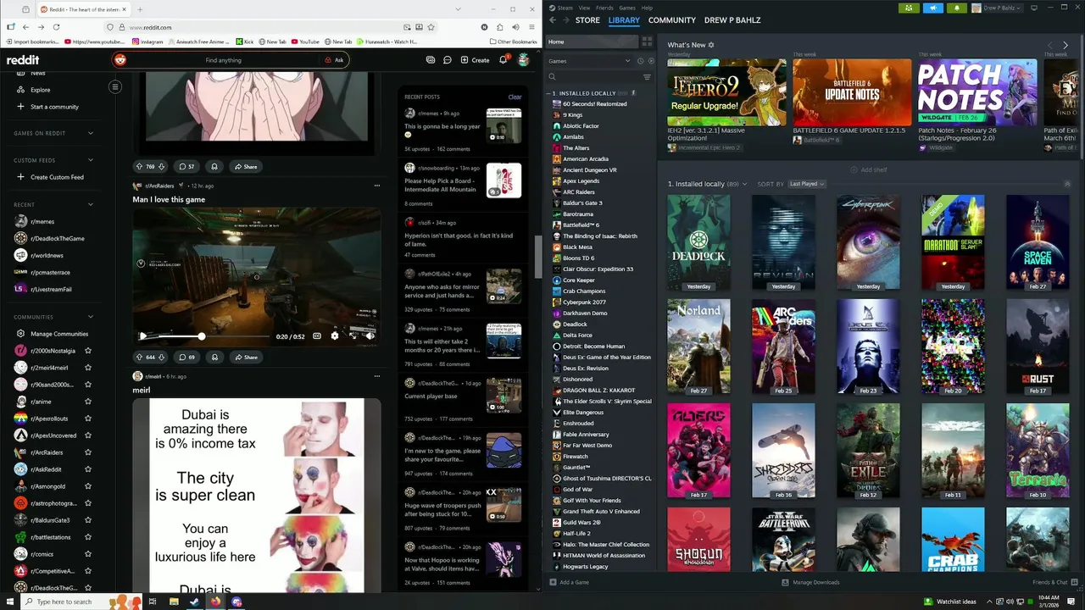This screenshot has height=610, width=1085.
Task: Show ready to play icon in Steam sidebar
Action: pyautogui.click(x=651, y=61)
